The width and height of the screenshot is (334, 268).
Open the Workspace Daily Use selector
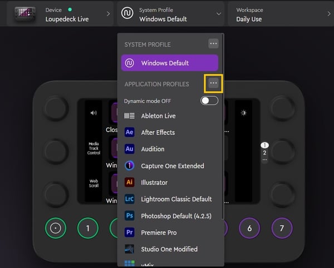click(x=278, y=13)
